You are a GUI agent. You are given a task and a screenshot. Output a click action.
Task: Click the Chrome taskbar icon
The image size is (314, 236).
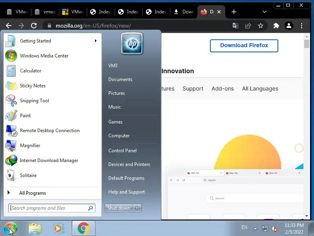84,229
